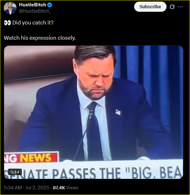Subscribe to HustleBitch
The width and height of the screenshot is (190, 195).
(x=150, y=7)
